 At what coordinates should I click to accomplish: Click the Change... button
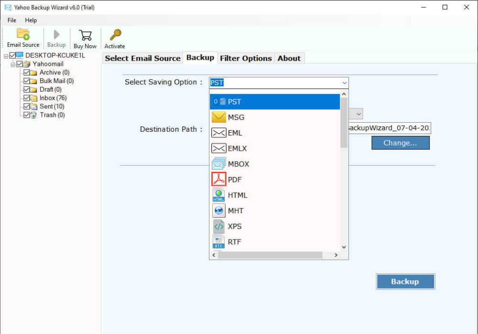point(400,143)
